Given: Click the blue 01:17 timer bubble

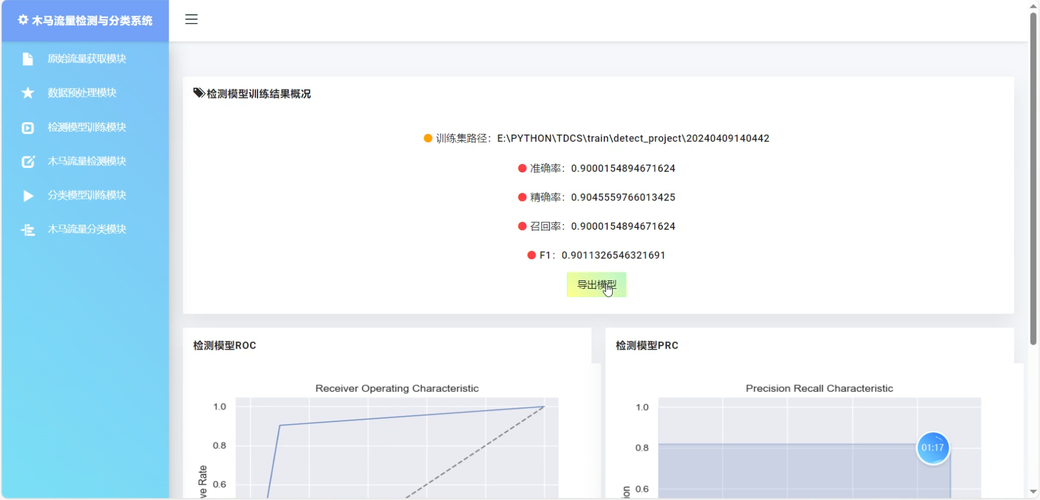Looking at the screenshot, I should 933,448.
